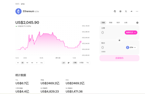The image size is (145, 94).
Task: Select the 1D time range
Action: (23, 63)
